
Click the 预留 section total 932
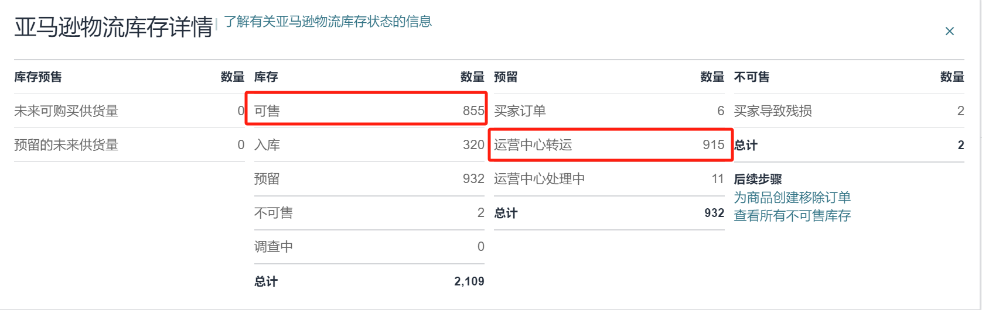point(714,213)
